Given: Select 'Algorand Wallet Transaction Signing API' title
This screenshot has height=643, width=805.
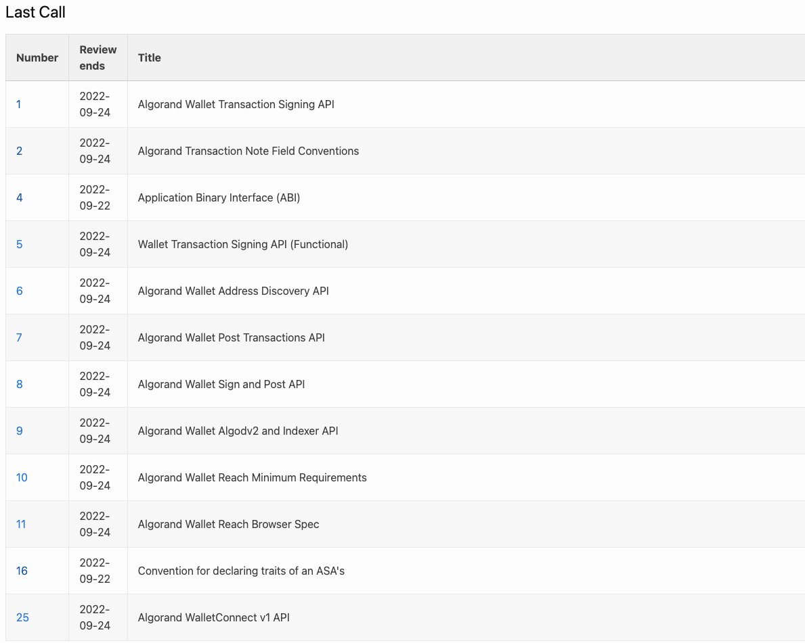Looking at the screenshot, I should (236, 105).
